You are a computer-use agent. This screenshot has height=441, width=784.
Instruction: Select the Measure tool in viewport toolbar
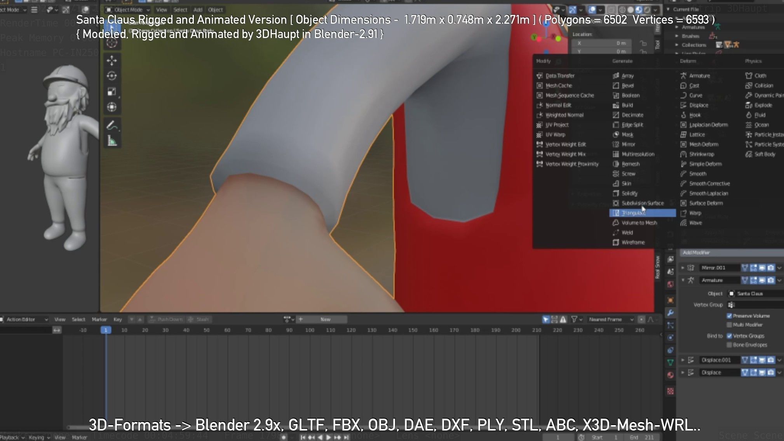click(x=112, y=141)
